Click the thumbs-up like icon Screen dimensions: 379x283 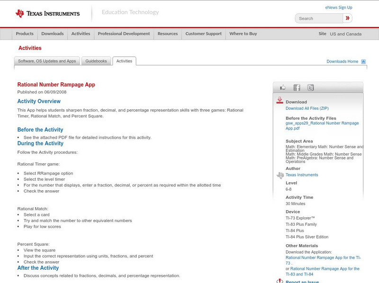point(283,88)
